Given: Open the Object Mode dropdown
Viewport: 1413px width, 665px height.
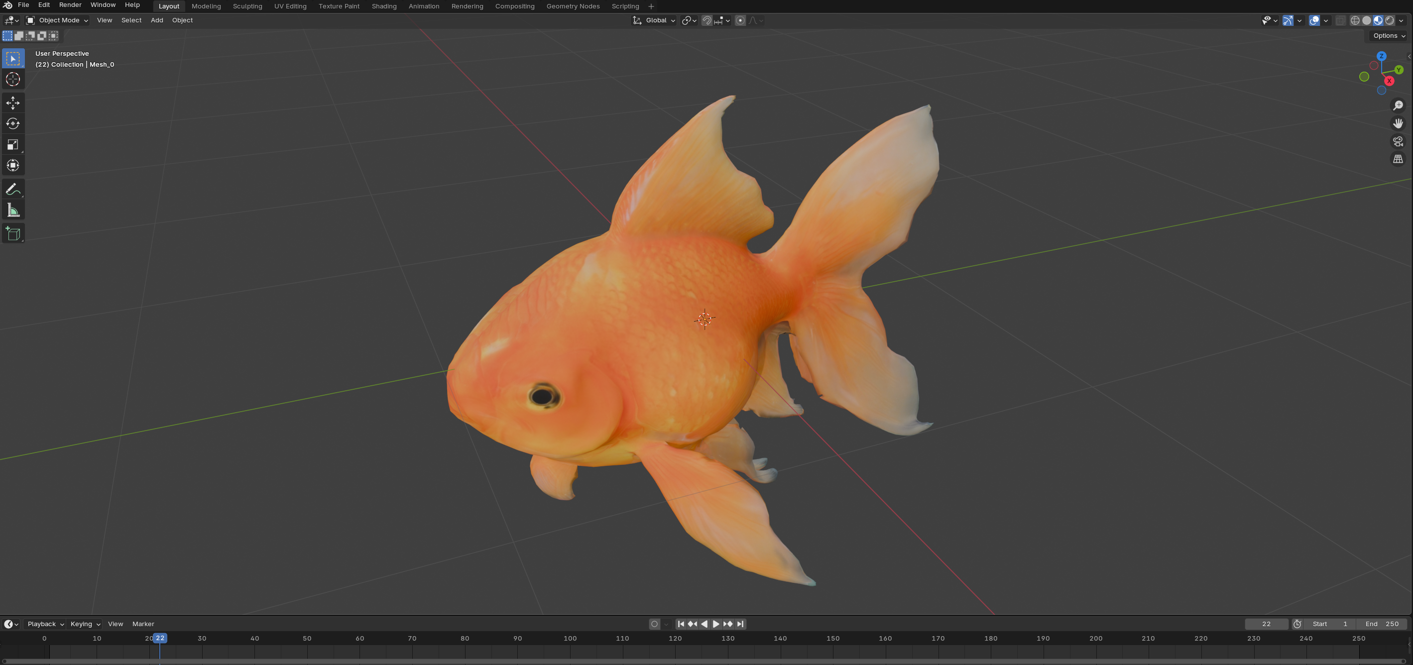Looking at the screenshot, I should [x=57, y=20].
